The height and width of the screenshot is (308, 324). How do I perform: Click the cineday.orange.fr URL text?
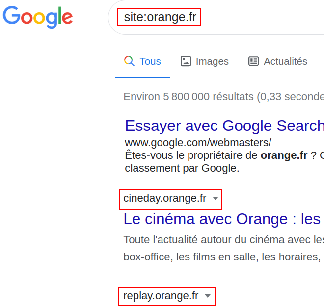tap(164, 198)
